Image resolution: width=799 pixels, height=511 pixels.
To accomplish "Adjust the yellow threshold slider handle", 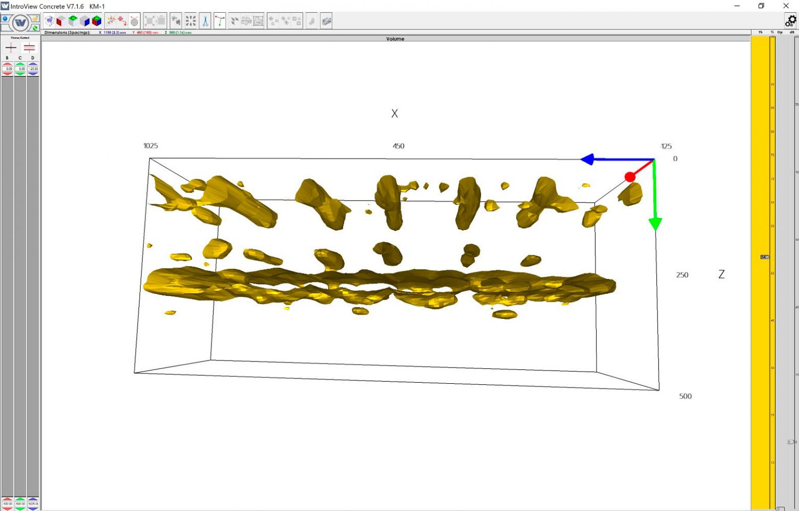I will click(x=765, y=257).
